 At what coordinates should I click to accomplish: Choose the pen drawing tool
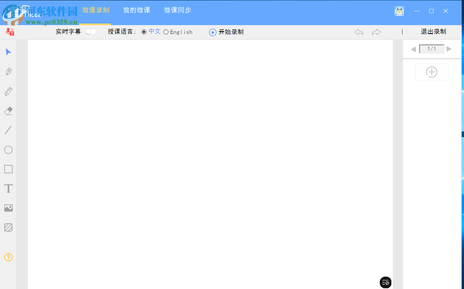pyautogui.click(x=8, y=71)
